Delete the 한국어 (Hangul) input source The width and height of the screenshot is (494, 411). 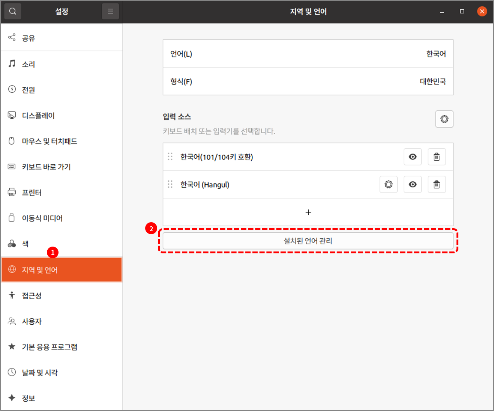pos(437,184)
